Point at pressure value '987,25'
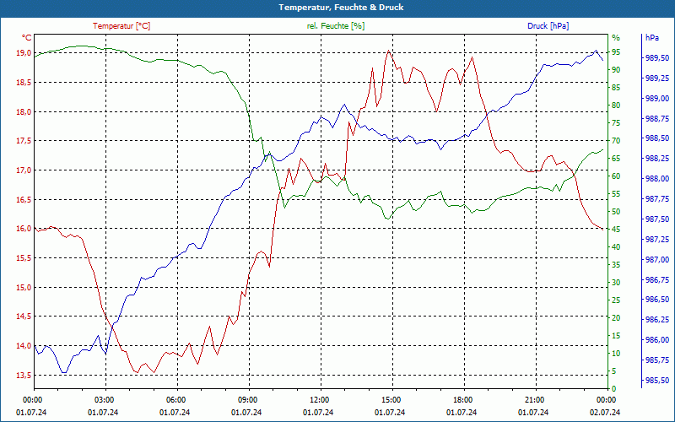The image size is (675, 422). pos(658,239)
